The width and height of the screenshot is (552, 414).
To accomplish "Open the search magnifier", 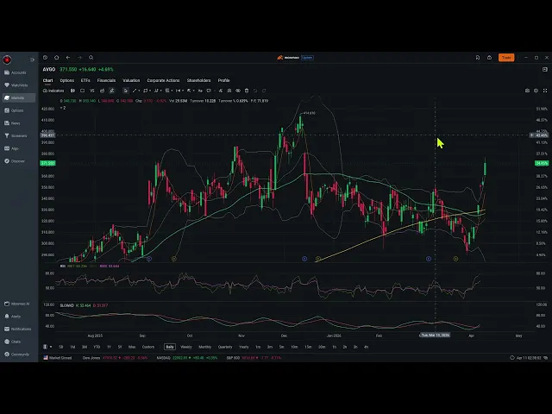I will pos(91,58).
